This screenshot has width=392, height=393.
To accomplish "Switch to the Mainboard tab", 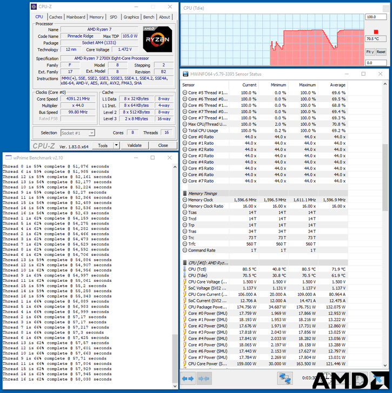I will 76,17.
